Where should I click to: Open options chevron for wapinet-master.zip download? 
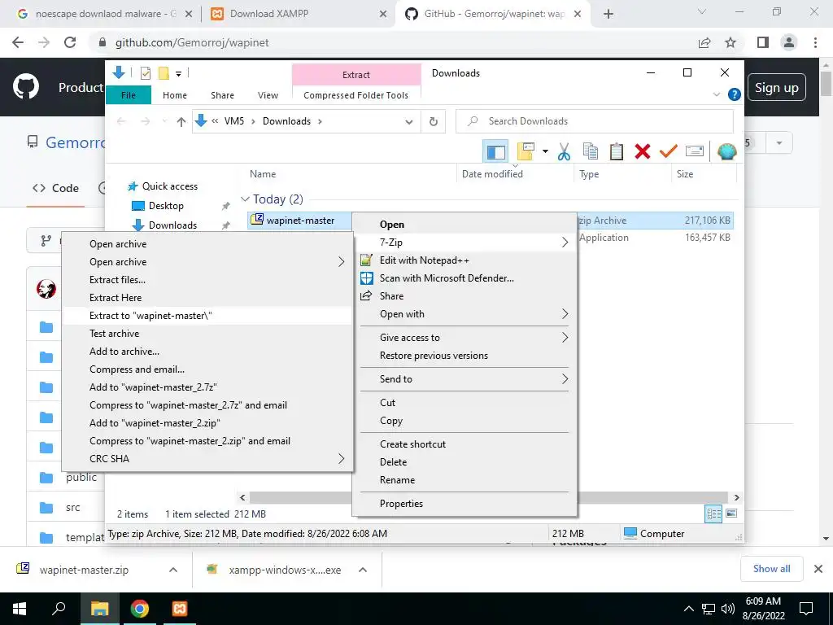tap(173, 570)
